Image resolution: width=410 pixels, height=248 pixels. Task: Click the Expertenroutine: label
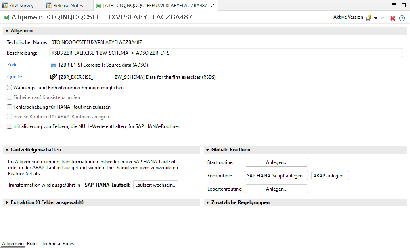coord(225,189)
